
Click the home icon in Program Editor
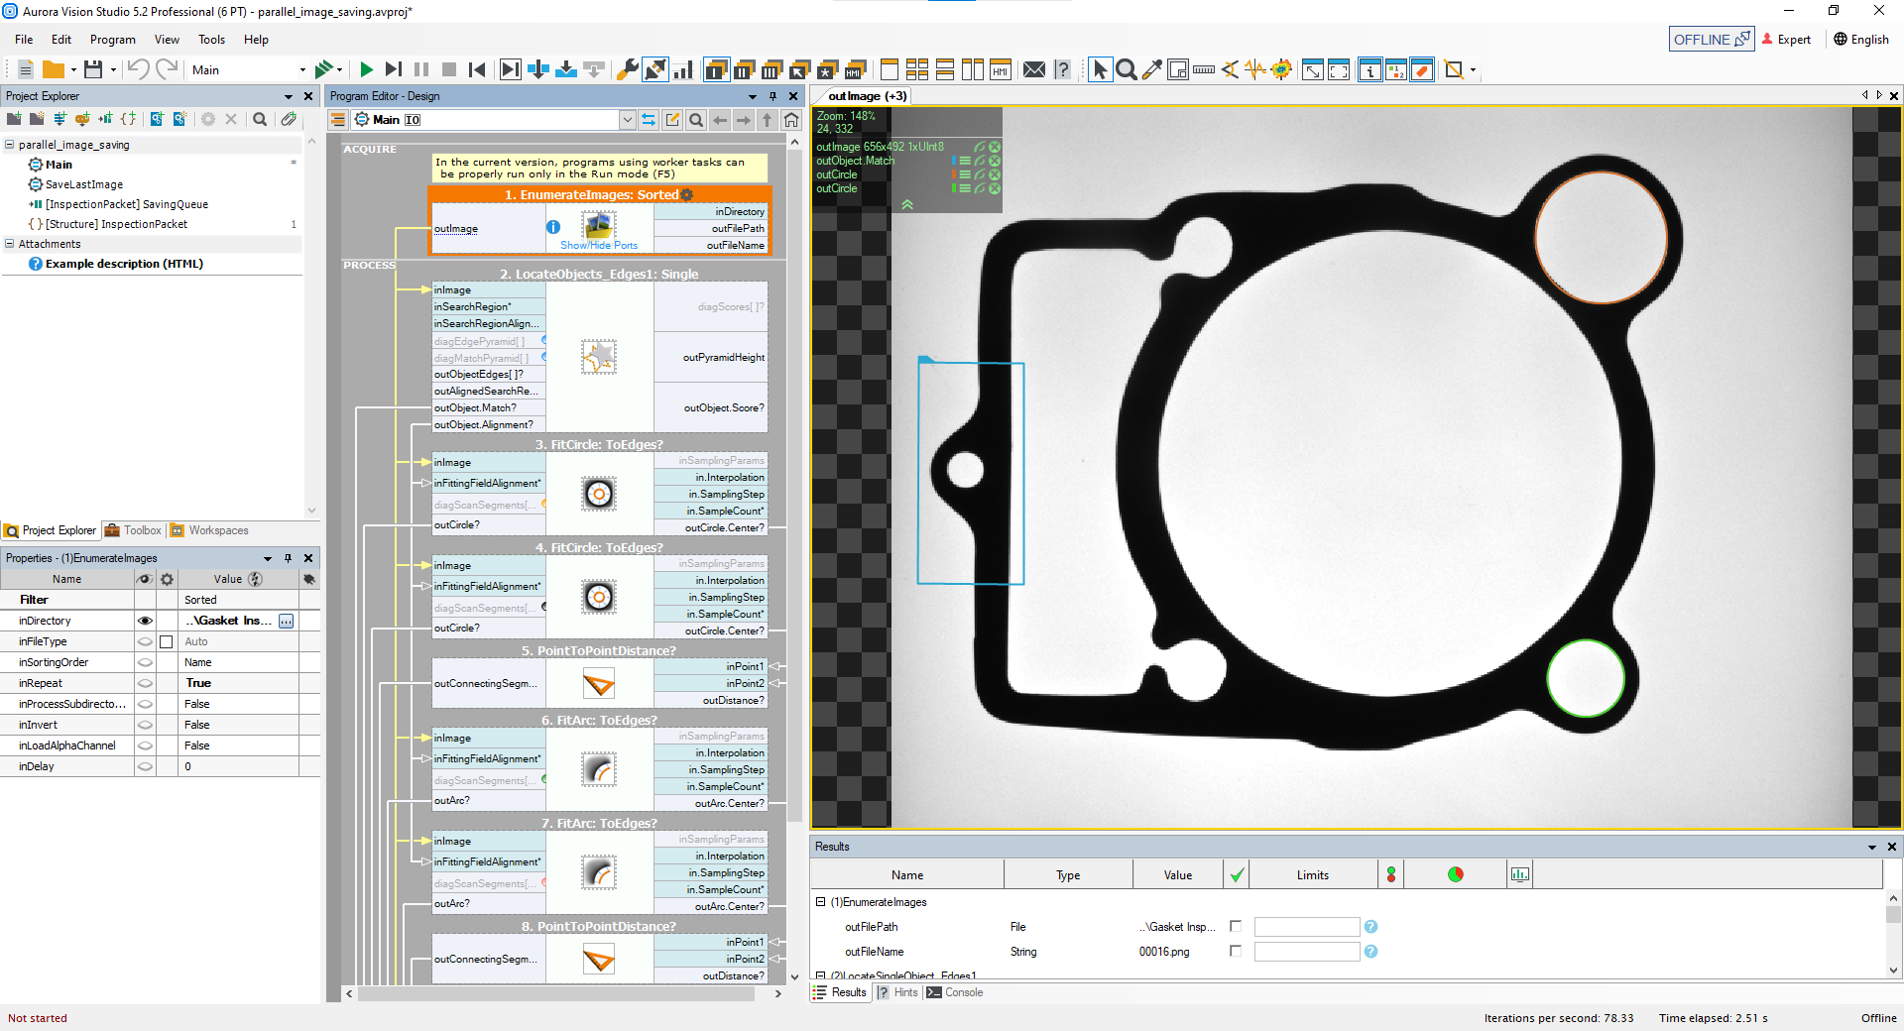tap(791, 120)
